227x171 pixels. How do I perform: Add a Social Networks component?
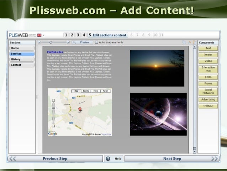tap(208, 91)
